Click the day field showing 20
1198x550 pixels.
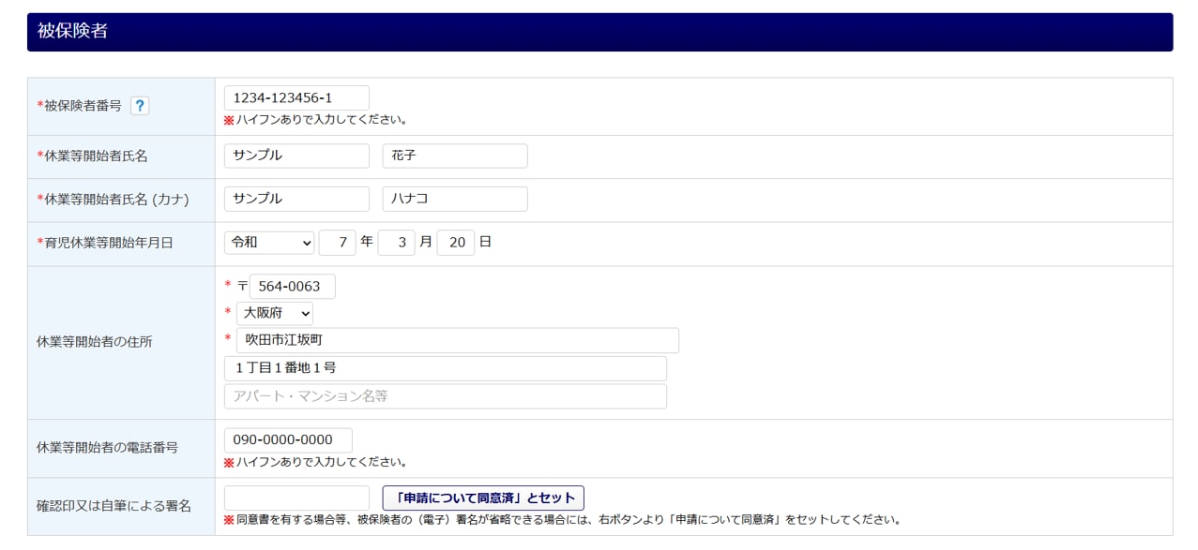tap(456, 243)
